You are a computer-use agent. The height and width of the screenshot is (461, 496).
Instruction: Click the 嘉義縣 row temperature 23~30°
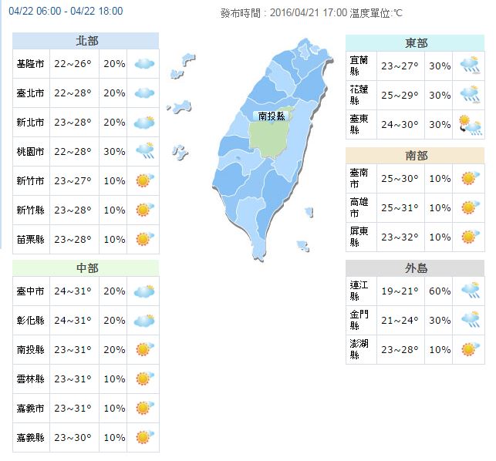pos(73,438)
